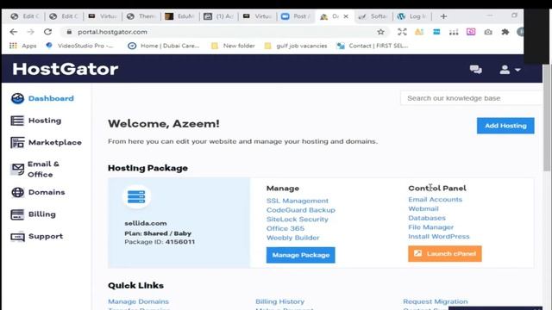Image resolution: width=552 pixels, height=310 pixels.
Task: Open the Webmail link
Action: 423,208
